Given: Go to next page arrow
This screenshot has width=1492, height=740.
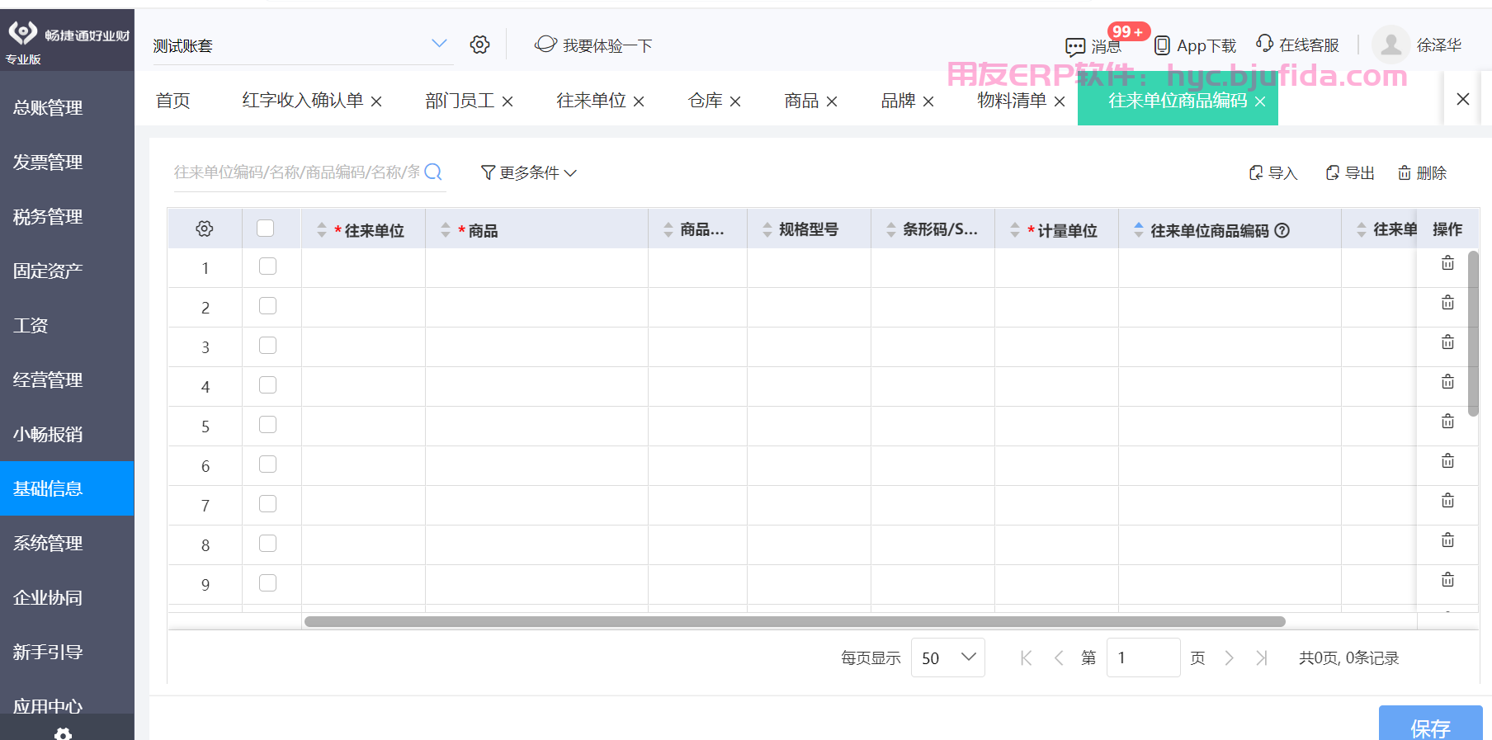Looking at the screenshot, I should point(1230,658).
